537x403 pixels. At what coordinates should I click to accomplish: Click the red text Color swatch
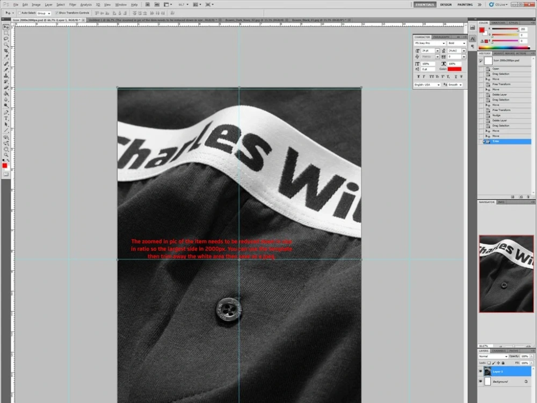[454, 69]
